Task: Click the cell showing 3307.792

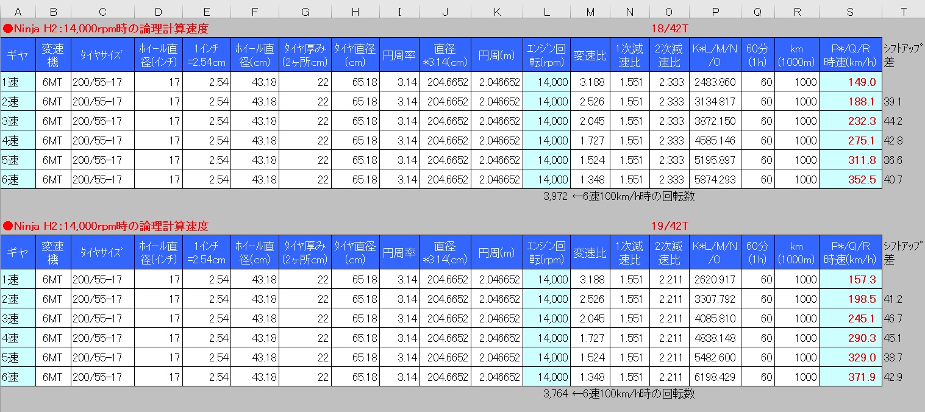Action: (715, 299)
